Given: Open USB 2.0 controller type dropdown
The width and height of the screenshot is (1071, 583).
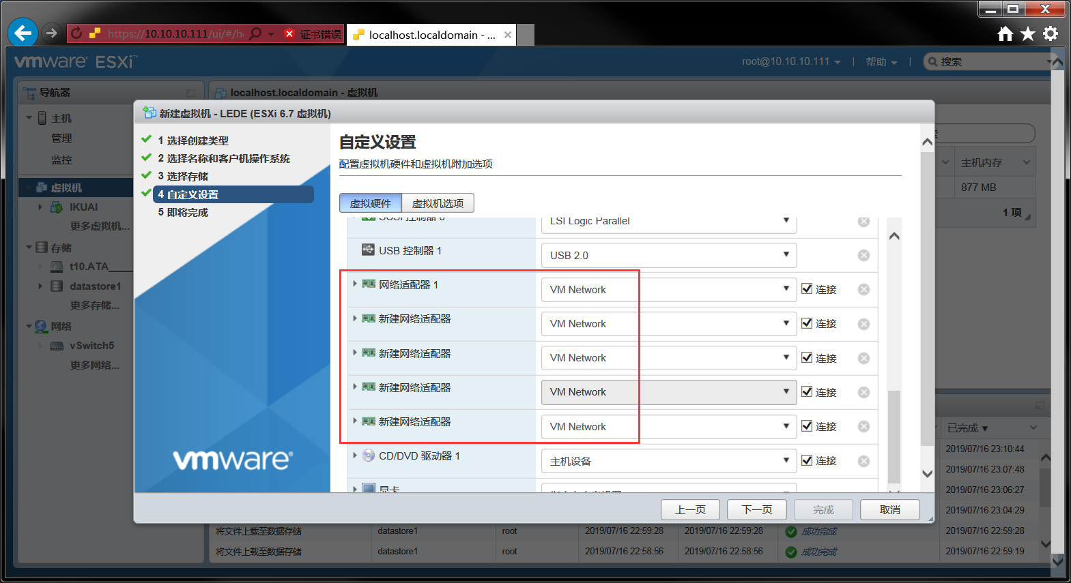Looking at the screenshot, I should pyautogui.click(x=668, y=255).
